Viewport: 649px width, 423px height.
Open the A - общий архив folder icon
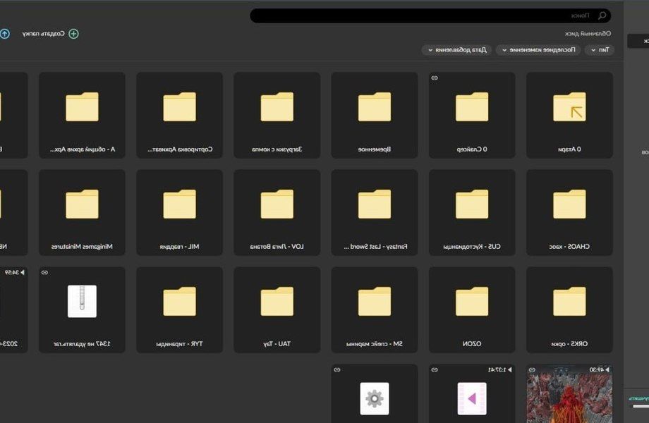pos(82,106)
